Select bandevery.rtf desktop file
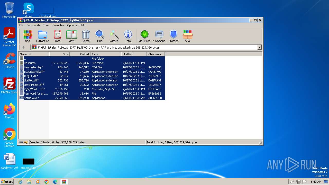 coord(10,162)
